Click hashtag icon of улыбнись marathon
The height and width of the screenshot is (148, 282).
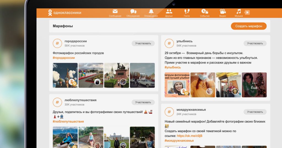[169, 43]
